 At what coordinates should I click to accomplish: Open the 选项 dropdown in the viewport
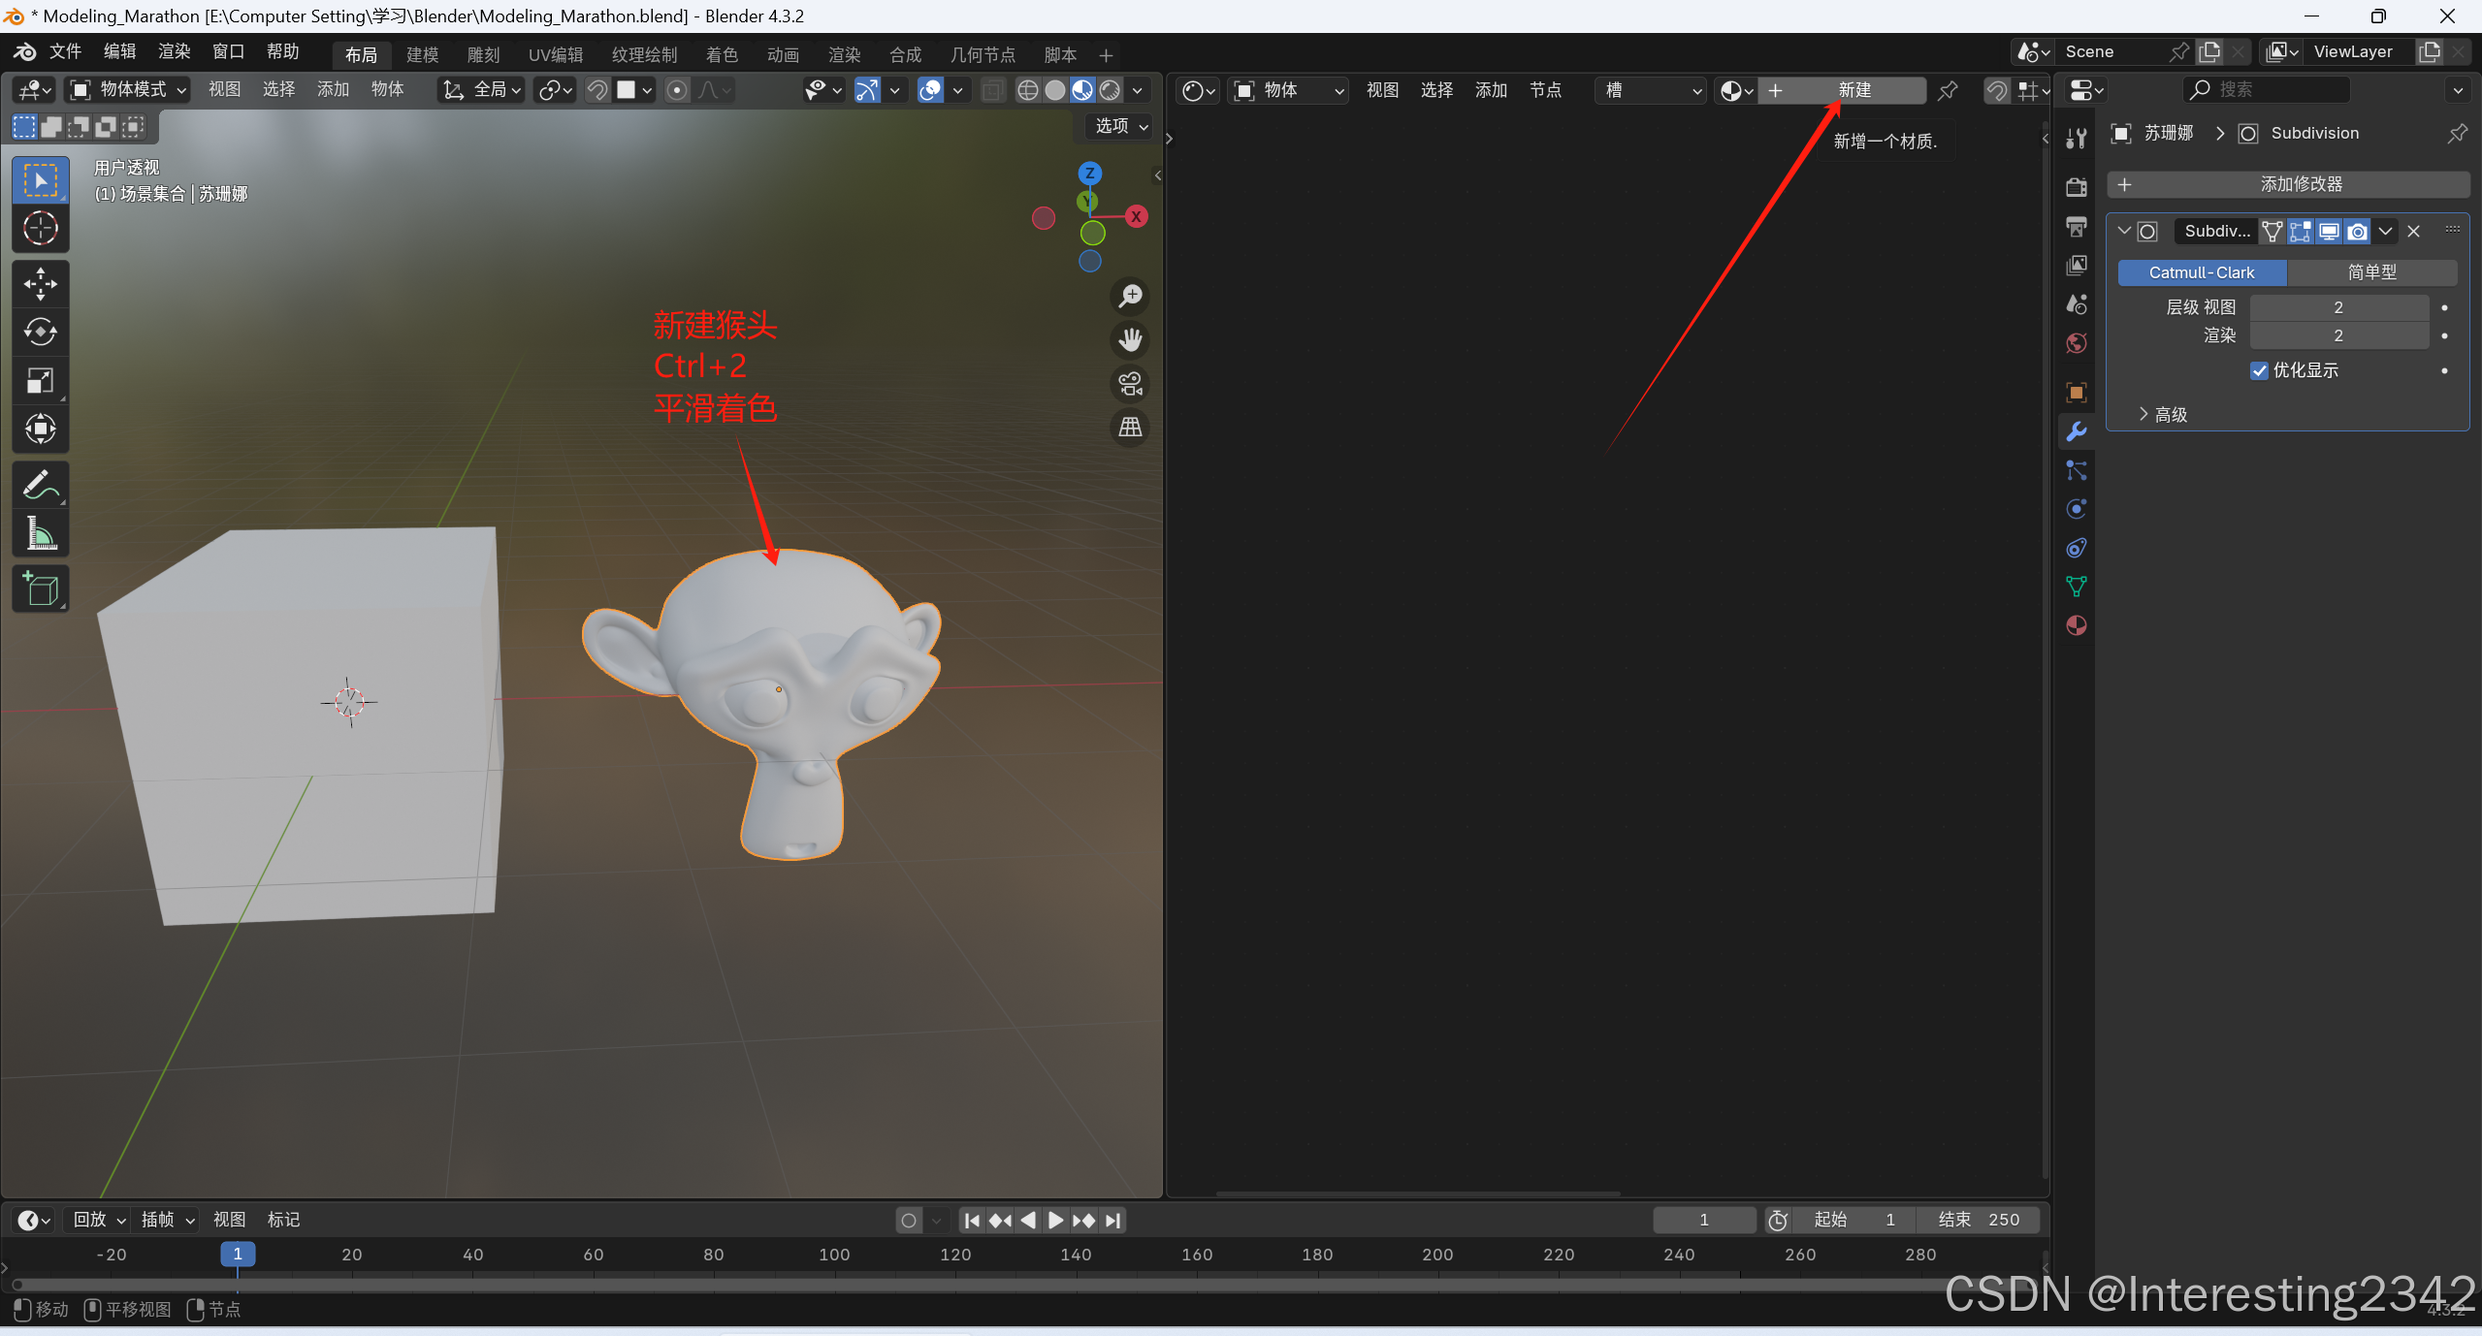[1120, 126]
